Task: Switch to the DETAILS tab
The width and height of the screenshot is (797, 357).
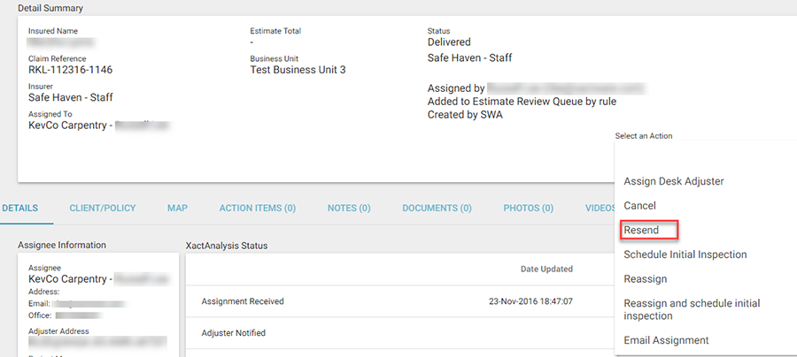Action: 19,209
